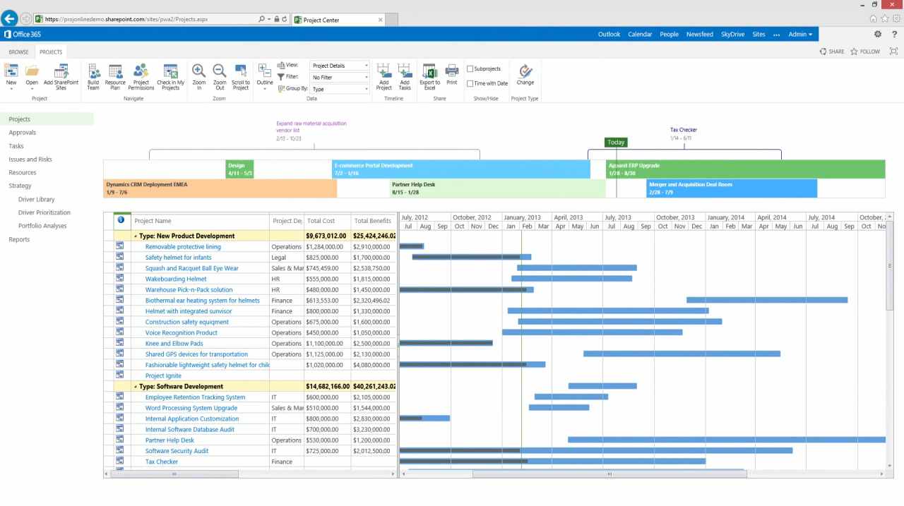
Task: Open the Partner Help Desk project link
Action: pos(169,440)
